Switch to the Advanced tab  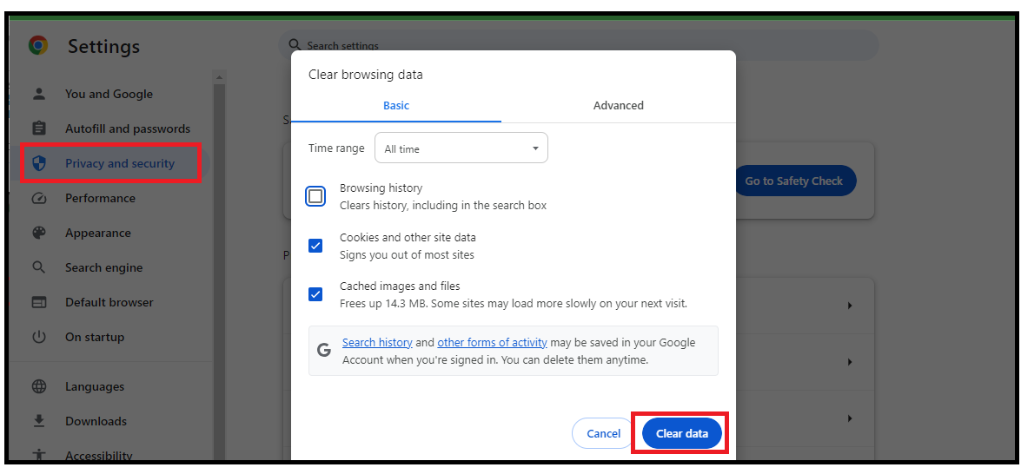coord(619,105)
